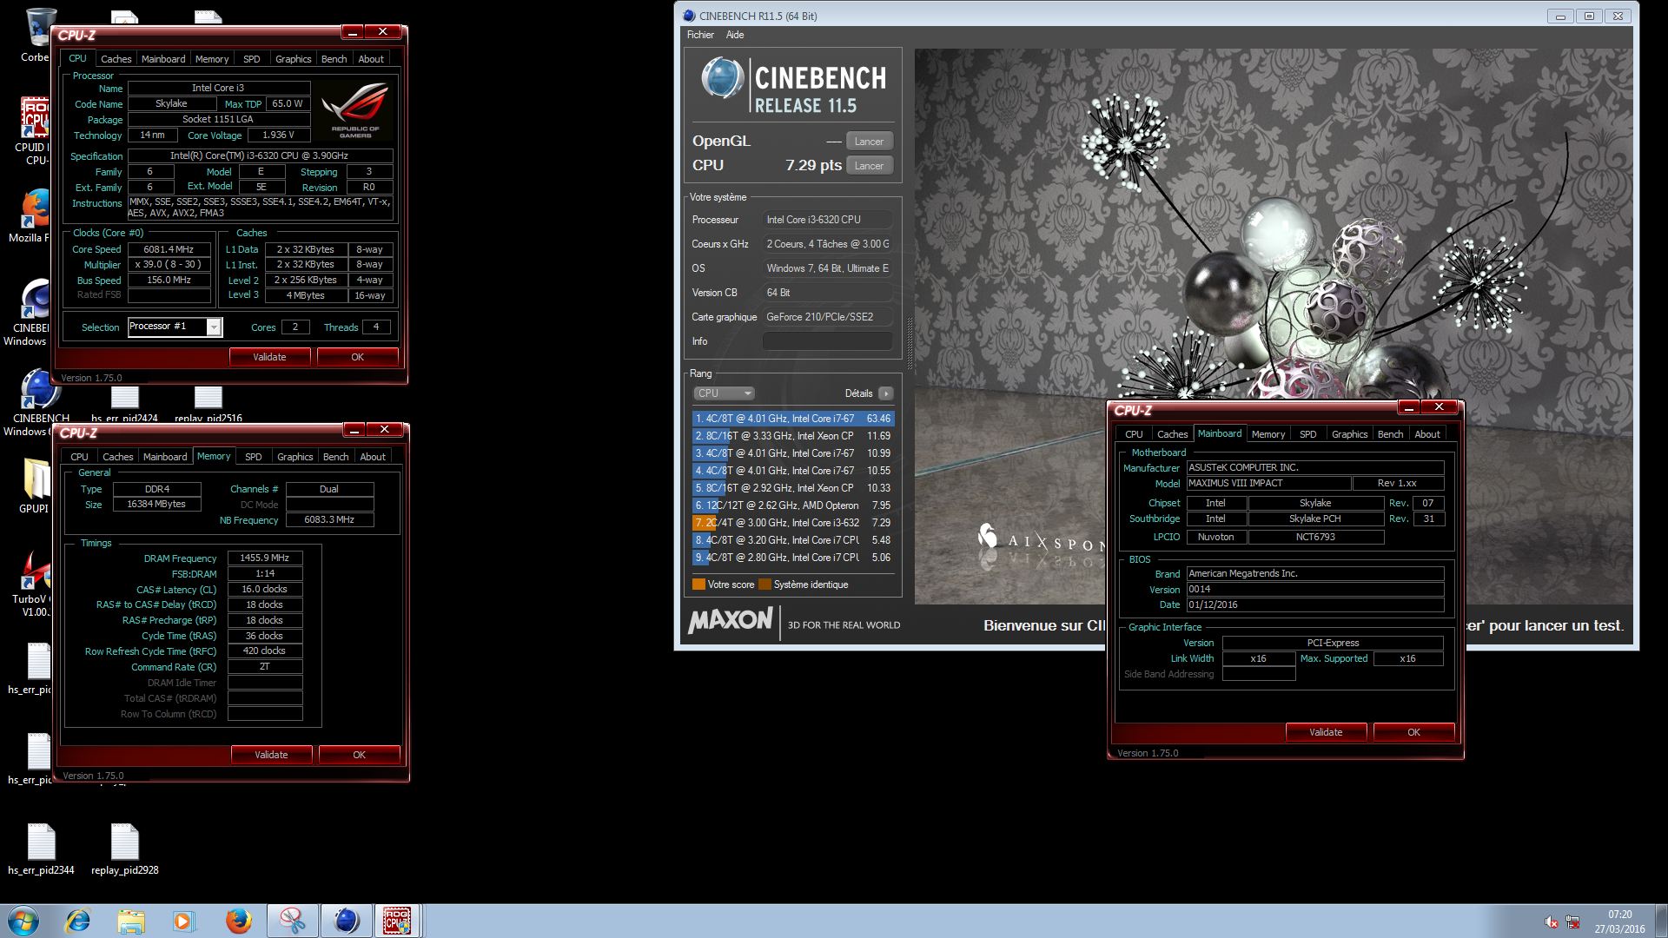This screenshot has height=938, width=1668.
Task: Click the Multiplier value x 39.0
Action: [170, 265]
